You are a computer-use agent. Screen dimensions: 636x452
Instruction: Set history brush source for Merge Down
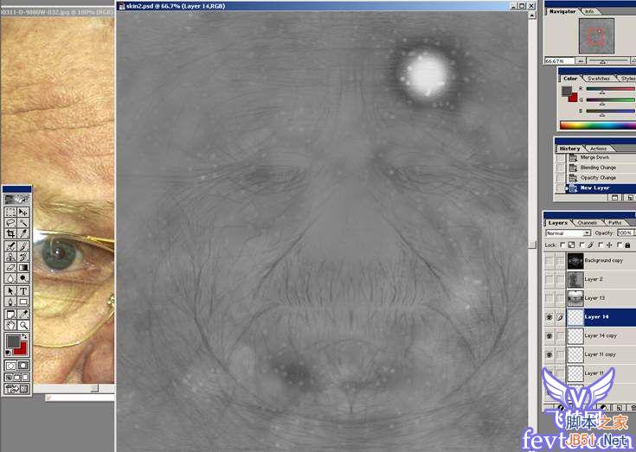click(560, 157)
